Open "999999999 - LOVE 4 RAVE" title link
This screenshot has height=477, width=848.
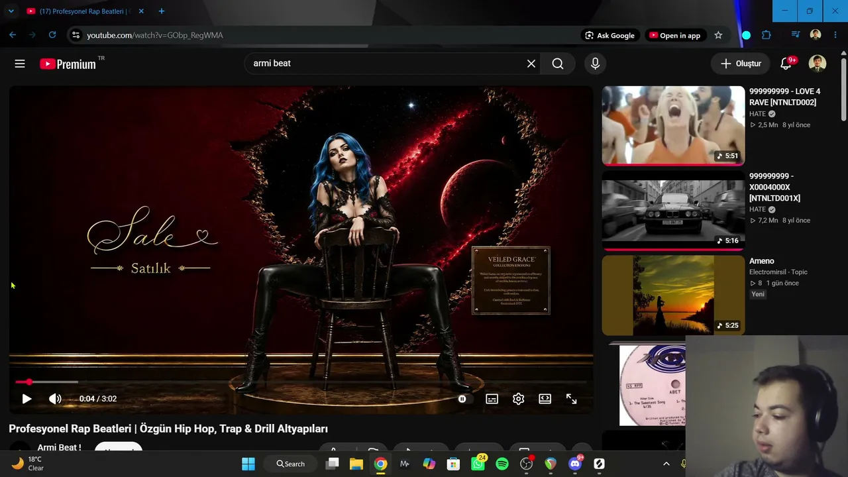pos(784,97)
